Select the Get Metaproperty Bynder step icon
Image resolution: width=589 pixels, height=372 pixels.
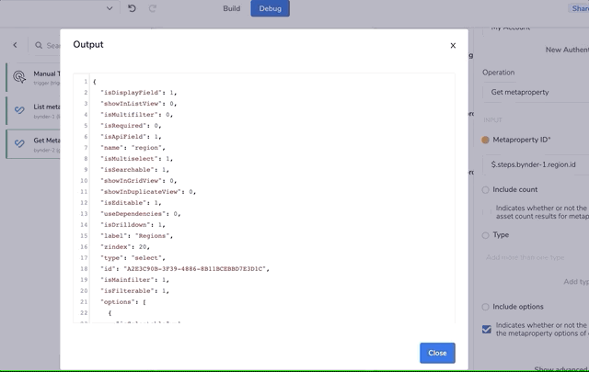point(20,144)
